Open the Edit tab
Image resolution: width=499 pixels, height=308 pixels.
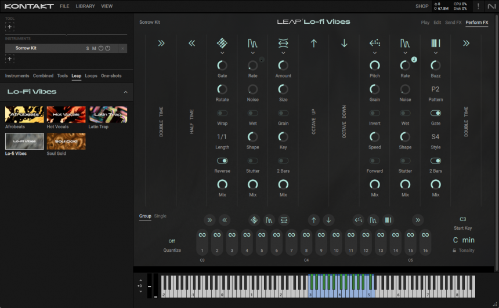pyautogui.click(x=437, y=22)
